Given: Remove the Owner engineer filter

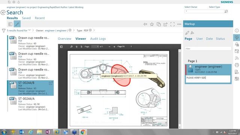Looking at the screenshot, I should 70,30.
